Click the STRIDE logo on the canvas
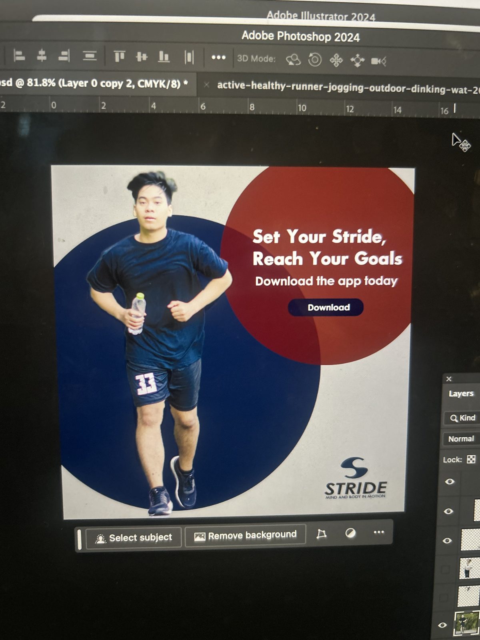This screenshot has height=640, width=480. coord(356,478)
